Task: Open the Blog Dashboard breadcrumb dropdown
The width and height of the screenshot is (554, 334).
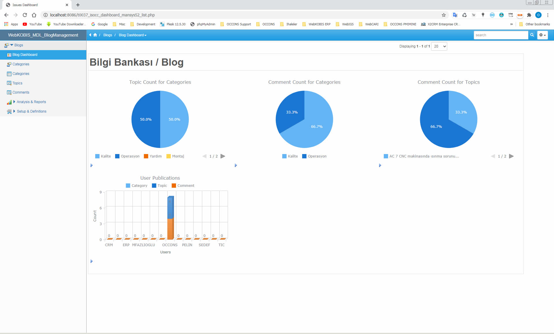Action: [132, 35]
